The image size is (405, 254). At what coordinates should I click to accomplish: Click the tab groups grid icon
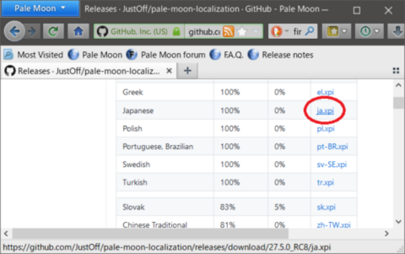click(x=396, y=71)
